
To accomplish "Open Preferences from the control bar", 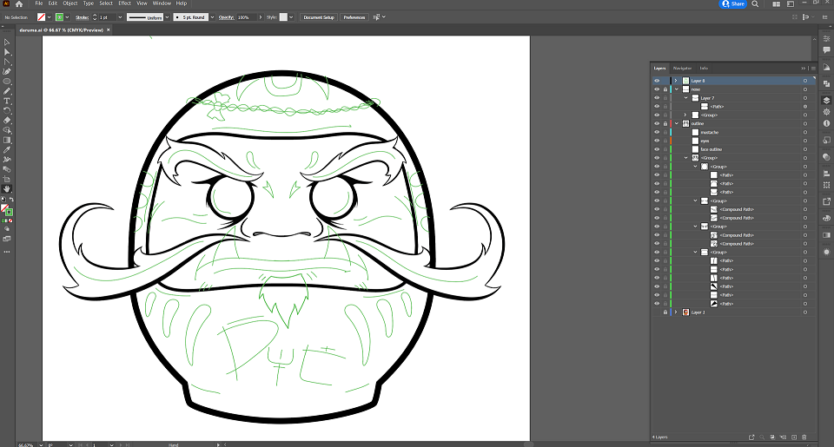I will pos(354,17).
